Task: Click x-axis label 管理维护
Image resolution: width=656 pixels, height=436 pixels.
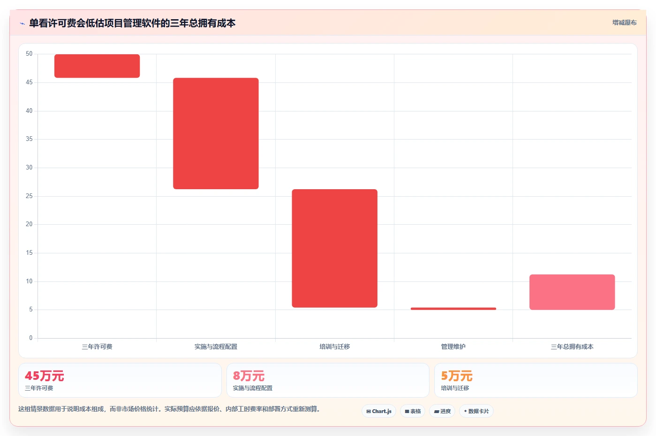Action: [x=453, y=347]
